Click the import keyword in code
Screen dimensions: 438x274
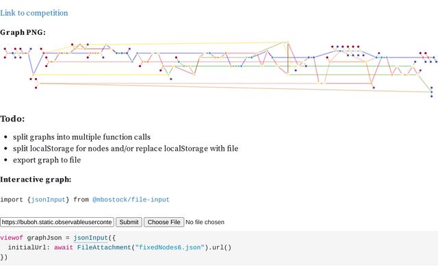tap(12, 199)
